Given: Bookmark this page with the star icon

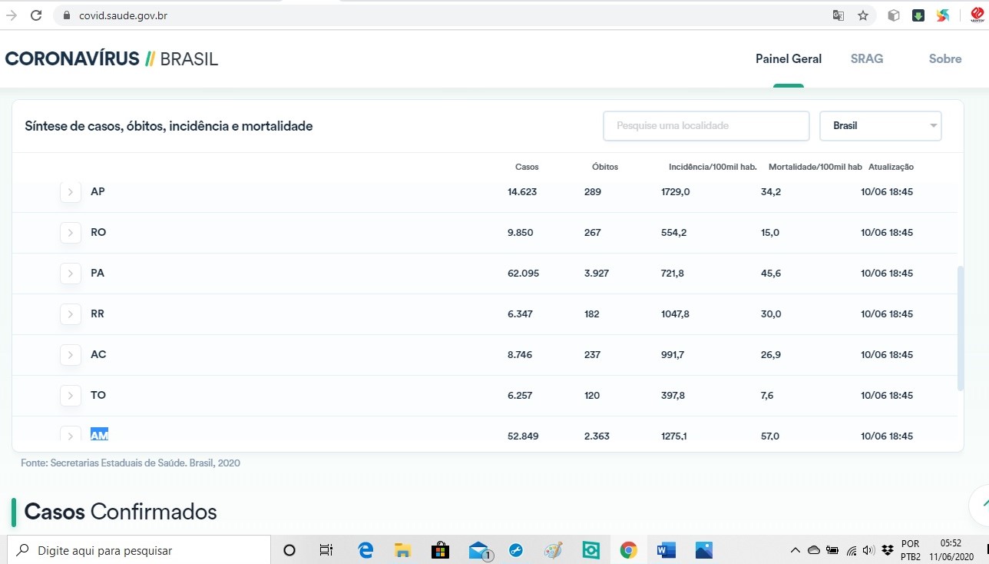Looking at the screenshot, I should pos(863,15).
